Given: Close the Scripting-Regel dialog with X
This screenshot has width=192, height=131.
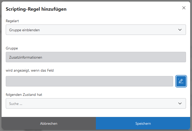Looking at the screenshot, I should 184,8.
